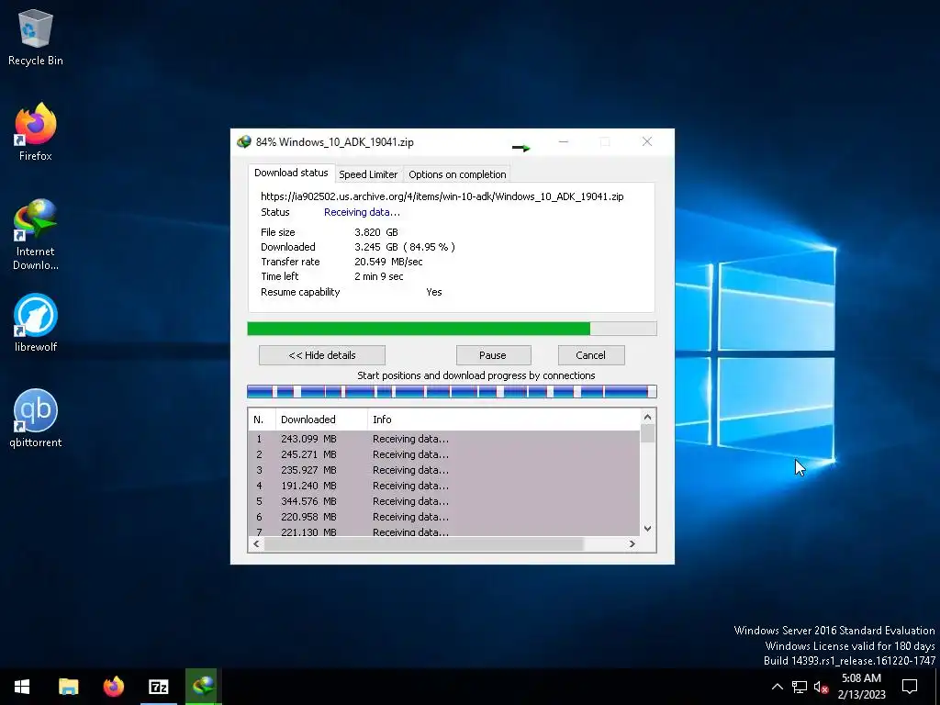Screen dimensions: 940x705
Task: Click the N. column header
Action: tap(262, 419)
